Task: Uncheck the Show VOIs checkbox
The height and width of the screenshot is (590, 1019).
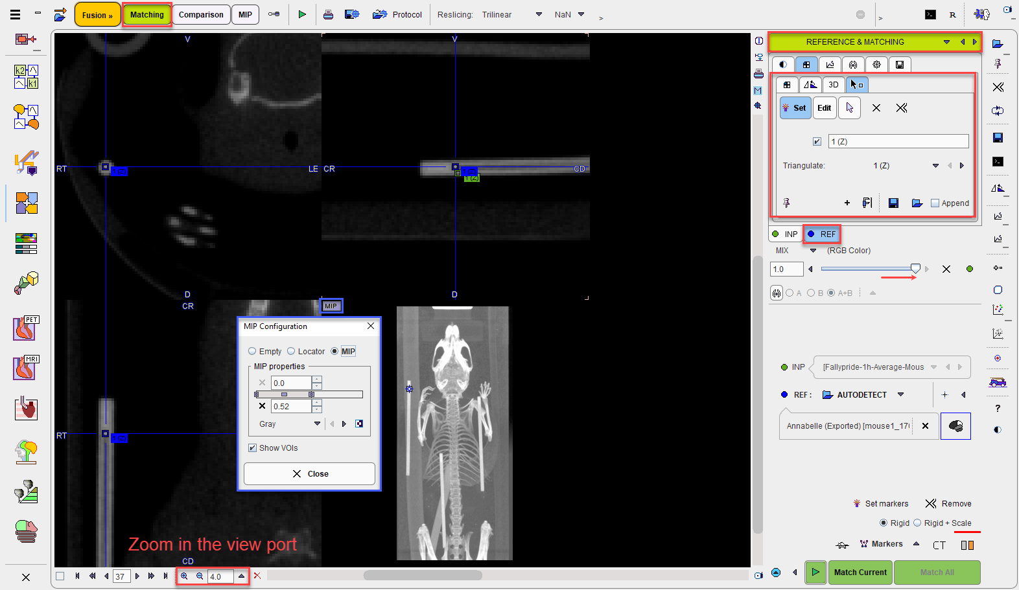Action: coord(253,448)
